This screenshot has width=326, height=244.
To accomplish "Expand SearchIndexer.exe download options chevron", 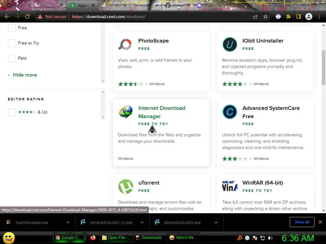I will (x=67, y=222).
